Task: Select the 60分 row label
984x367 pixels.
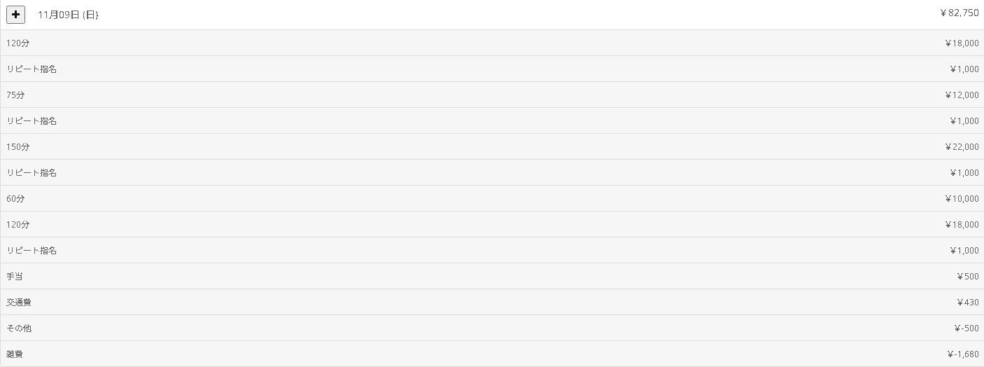Action: point(15,199)
